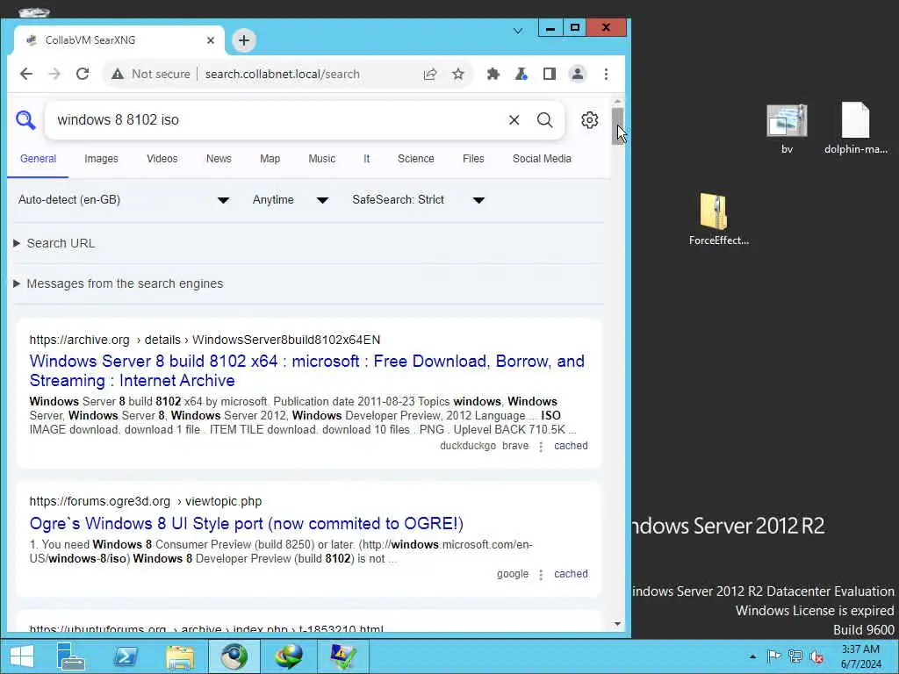Image resolution: width=899 pixels, height=674 pixels.
Task: Open cached version of archive.org result
Action: 571,446
